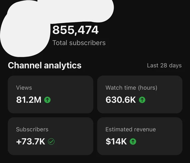
Task: Tap the 855,474 subscriber count
Action: (x=75, y=30)
